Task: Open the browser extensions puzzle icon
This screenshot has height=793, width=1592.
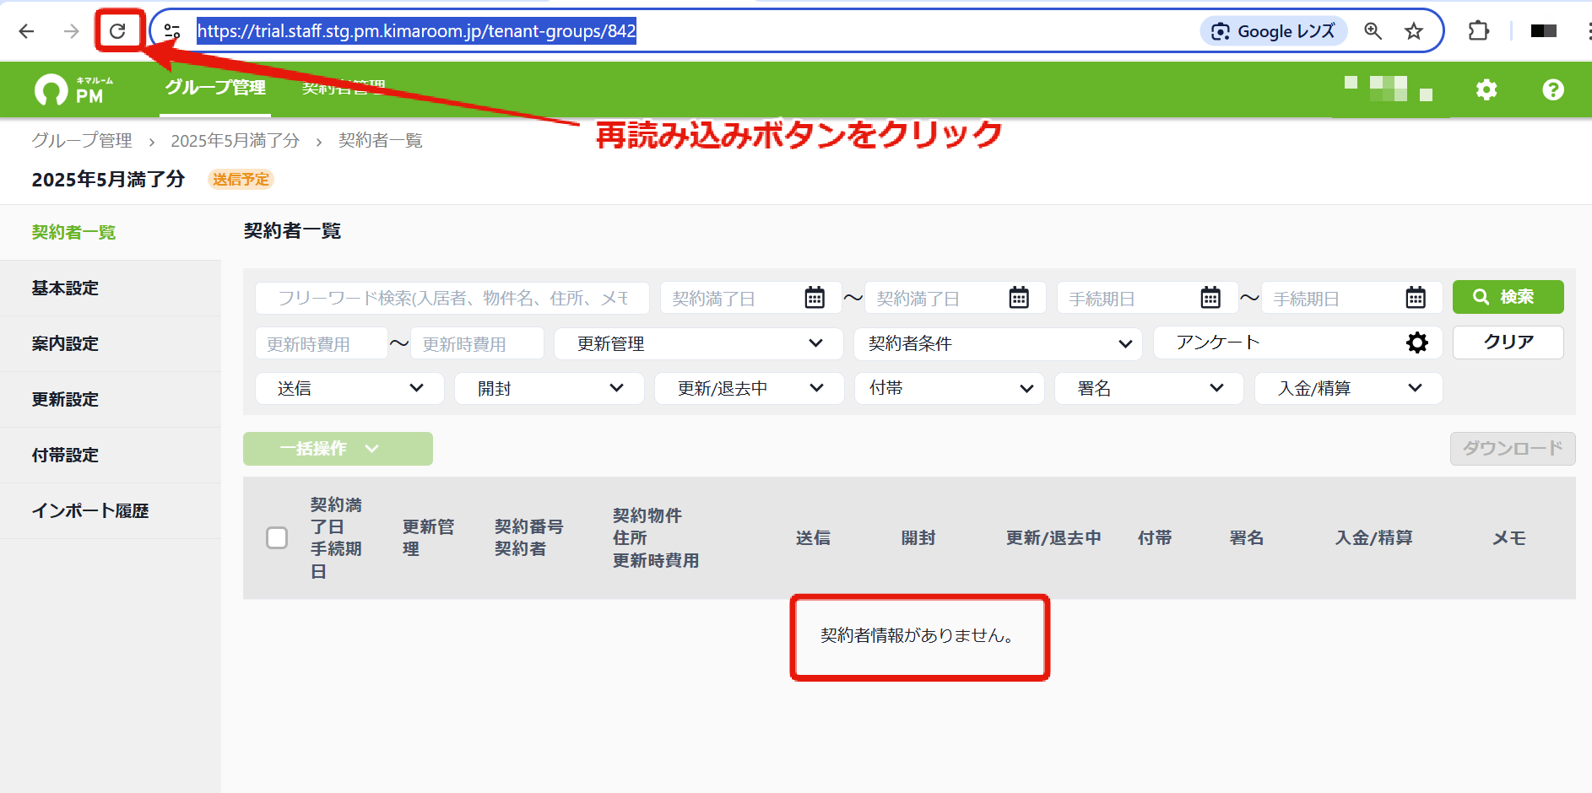Action: [1479, 31]
